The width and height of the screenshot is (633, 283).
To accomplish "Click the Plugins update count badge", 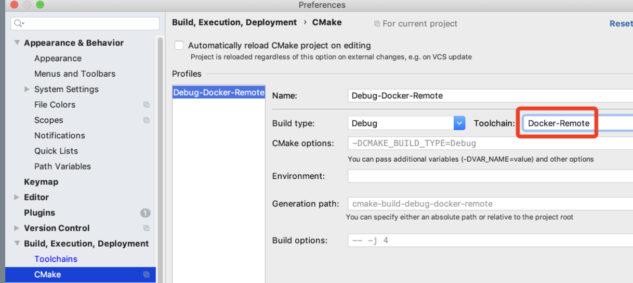I will coord(145,213).
